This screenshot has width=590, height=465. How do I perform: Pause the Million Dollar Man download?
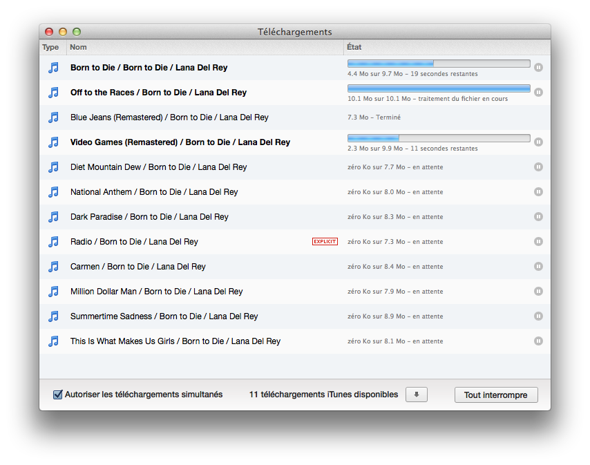[538, 292]
